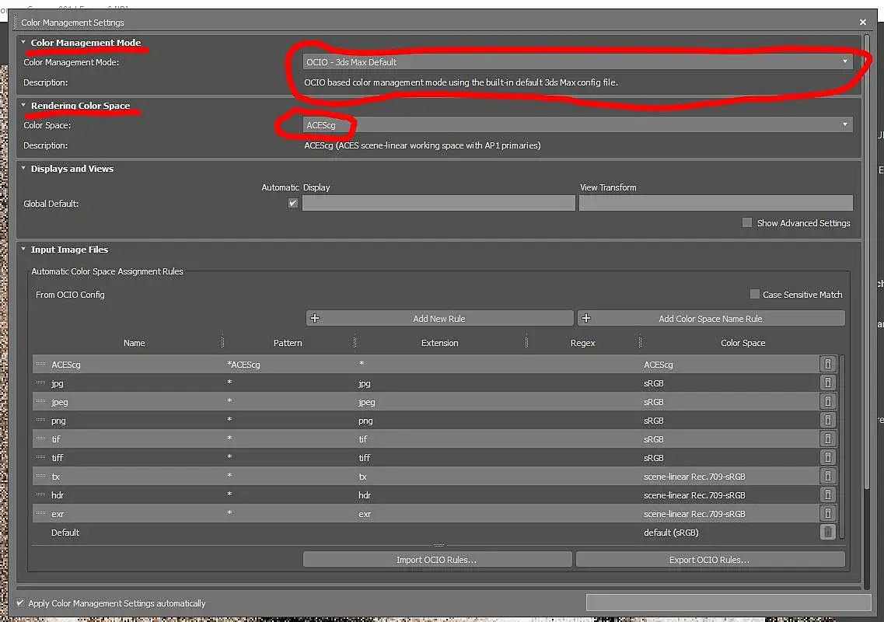
Task: Grab the drag handle of tif row
Action: tap(40, 439)
